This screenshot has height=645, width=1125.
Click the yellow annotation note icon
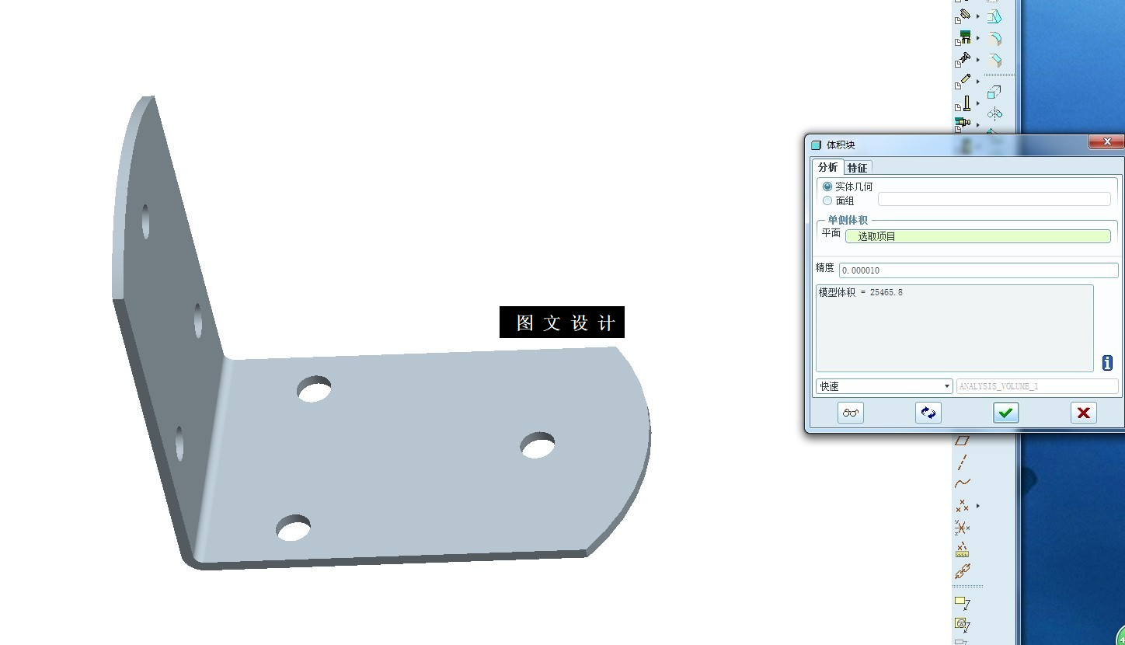(x=963, y=602)
